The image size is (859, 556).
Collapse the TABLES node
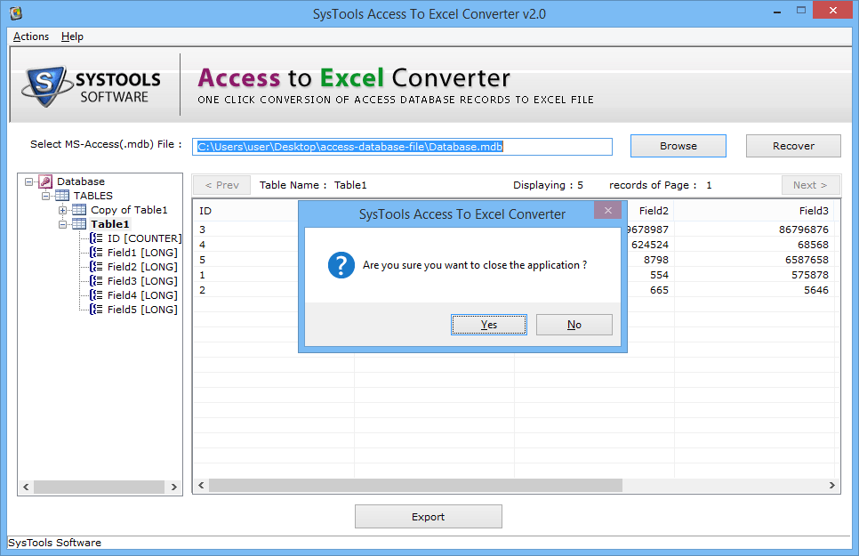(x=46, y=196)
